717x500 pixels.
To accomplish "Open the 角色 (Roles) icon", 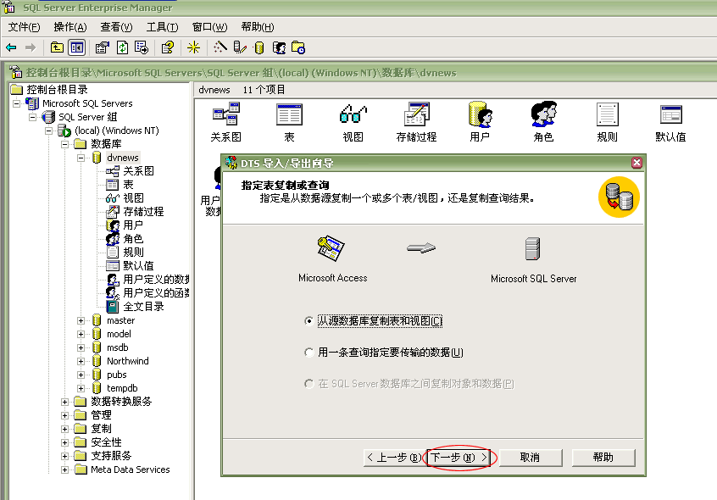I will click(x=543, y=114).
